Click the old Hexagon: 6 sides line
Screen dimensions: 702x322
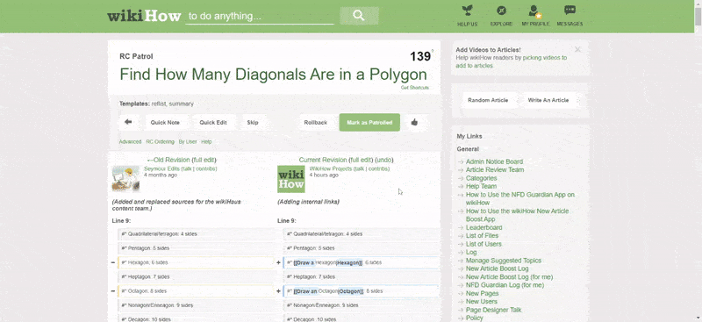click(x=196, y=262)
